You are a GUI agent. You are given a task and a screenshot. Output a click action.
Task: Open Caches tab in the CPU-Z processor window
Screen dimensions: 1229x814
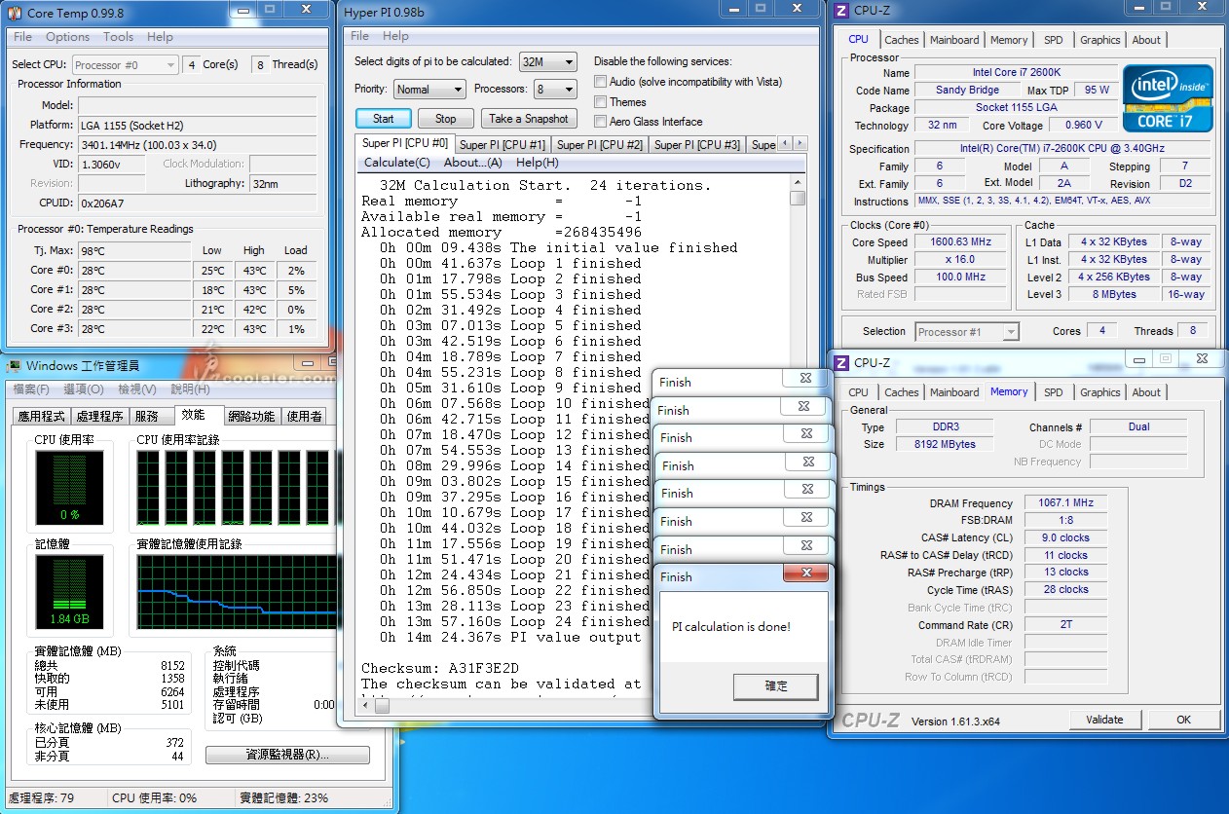tap(901, 40)
